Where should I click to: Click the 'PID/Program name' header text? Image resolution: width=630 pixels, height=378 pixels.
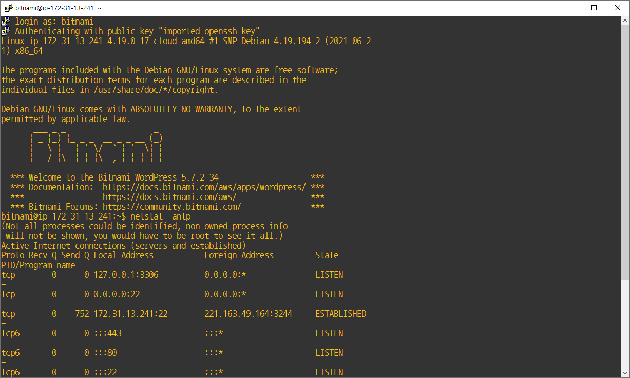click(x=38, y=265)
